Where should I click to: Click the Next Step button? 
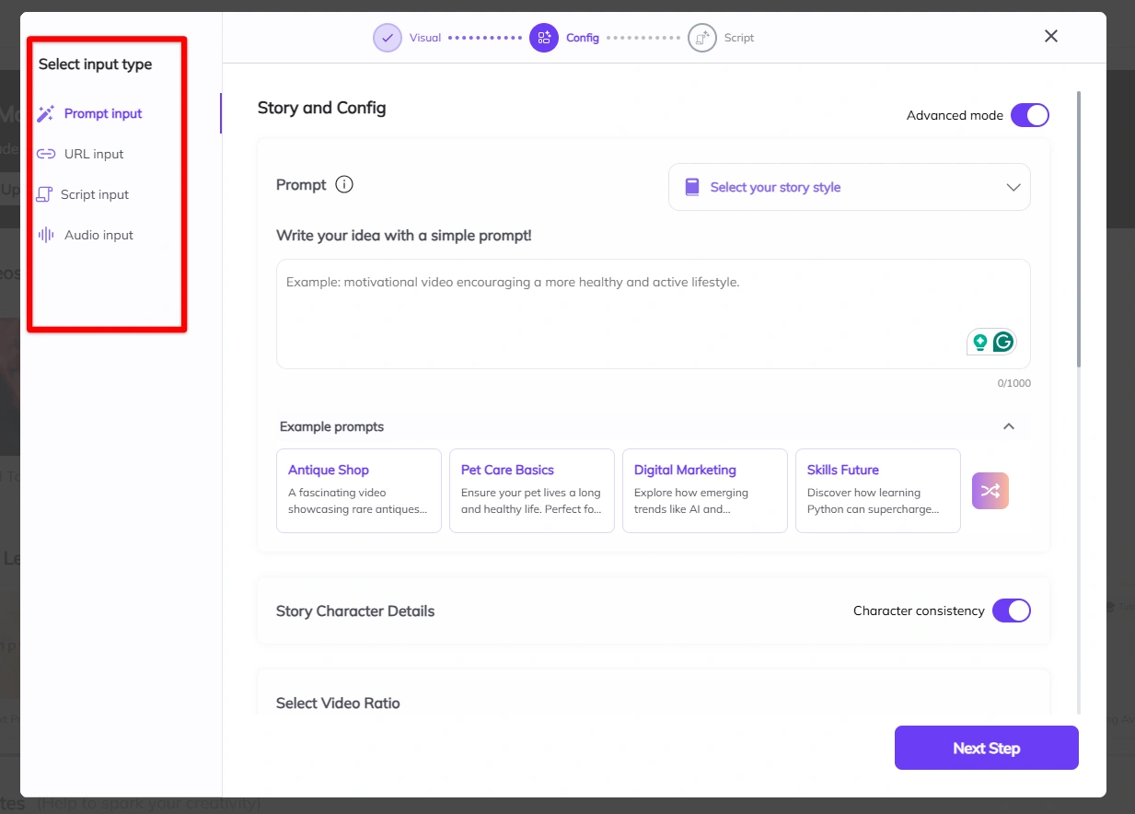[987, 748]
